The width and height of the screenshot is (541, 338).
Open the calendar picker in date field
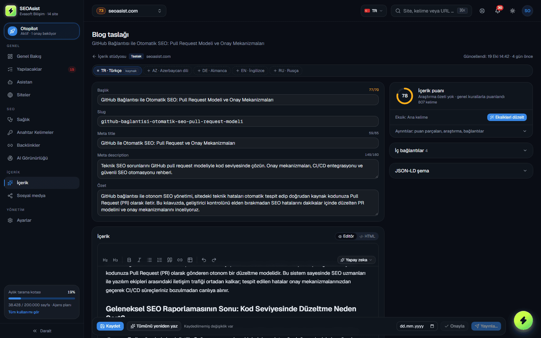(432, 326)
